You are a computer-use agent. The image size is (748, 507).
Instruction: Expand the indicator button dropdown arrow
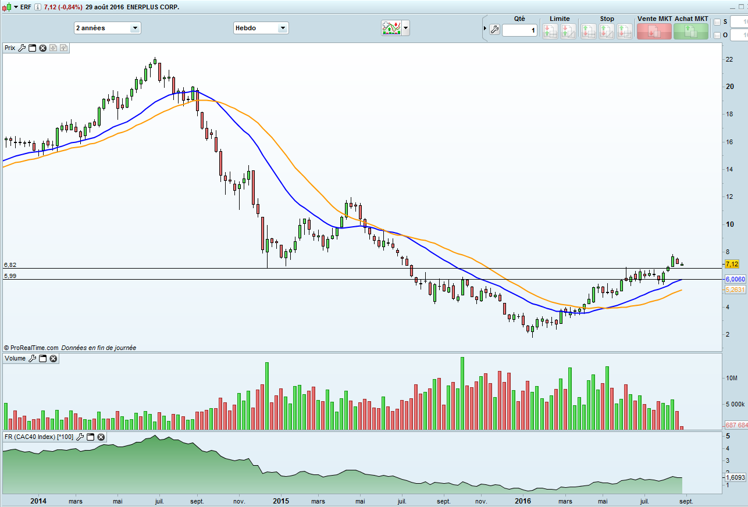405,28
